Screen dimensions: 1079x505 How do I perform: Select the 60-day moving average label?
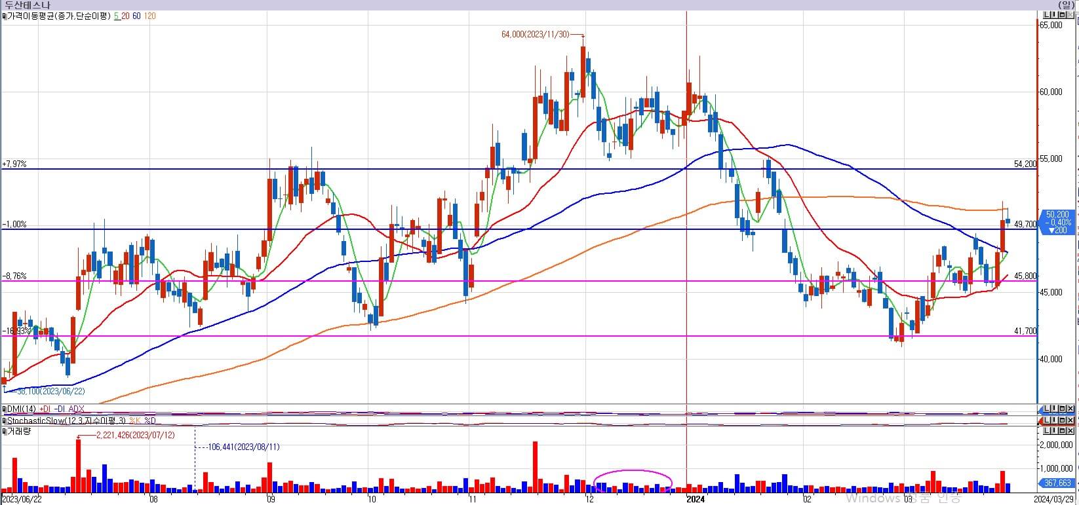136,16
